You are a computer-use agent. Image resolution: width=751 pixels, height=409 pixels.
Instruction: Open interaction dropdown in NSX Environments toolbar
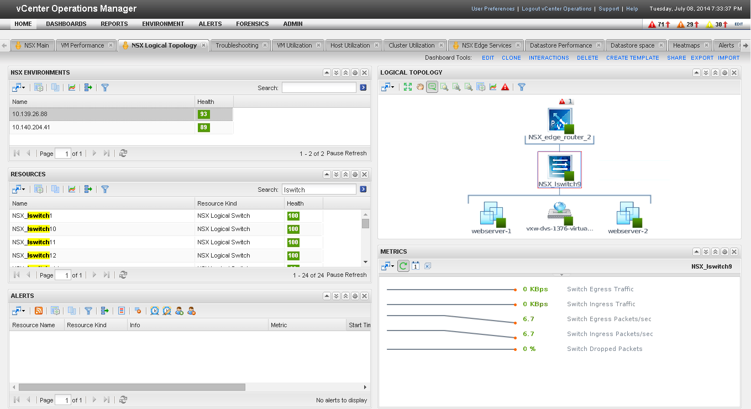18,87
